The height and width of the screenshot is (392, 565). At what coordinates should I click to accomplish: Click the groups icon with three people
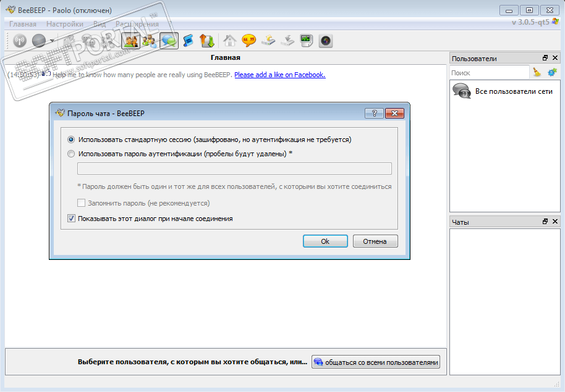tap(150, 41)
